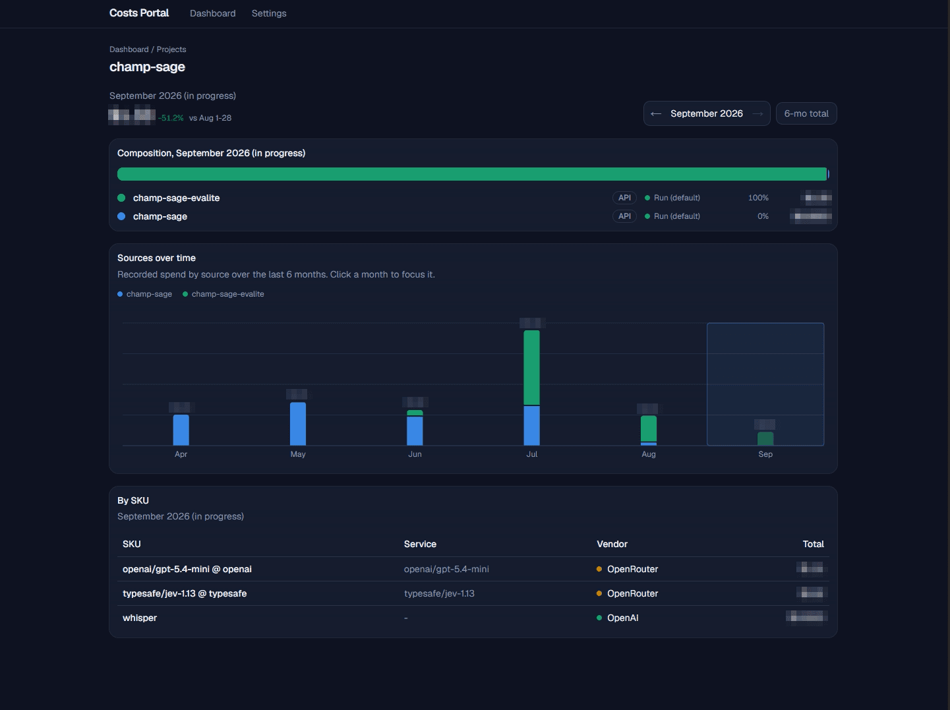The width and height of the screenshot is (950, 710).
Task: Toggle champ-sage series in chart legend
Action: (x=145, y=294)
